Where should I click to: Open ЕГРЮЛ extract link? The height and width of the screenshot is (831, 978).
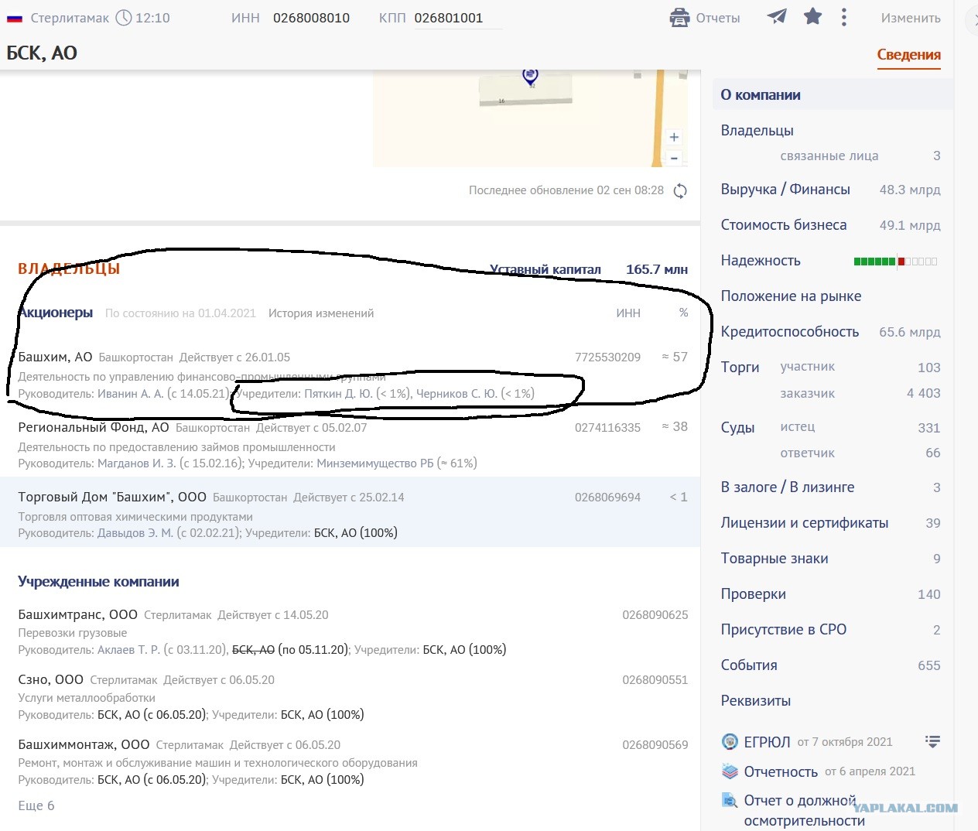(767, 742)
